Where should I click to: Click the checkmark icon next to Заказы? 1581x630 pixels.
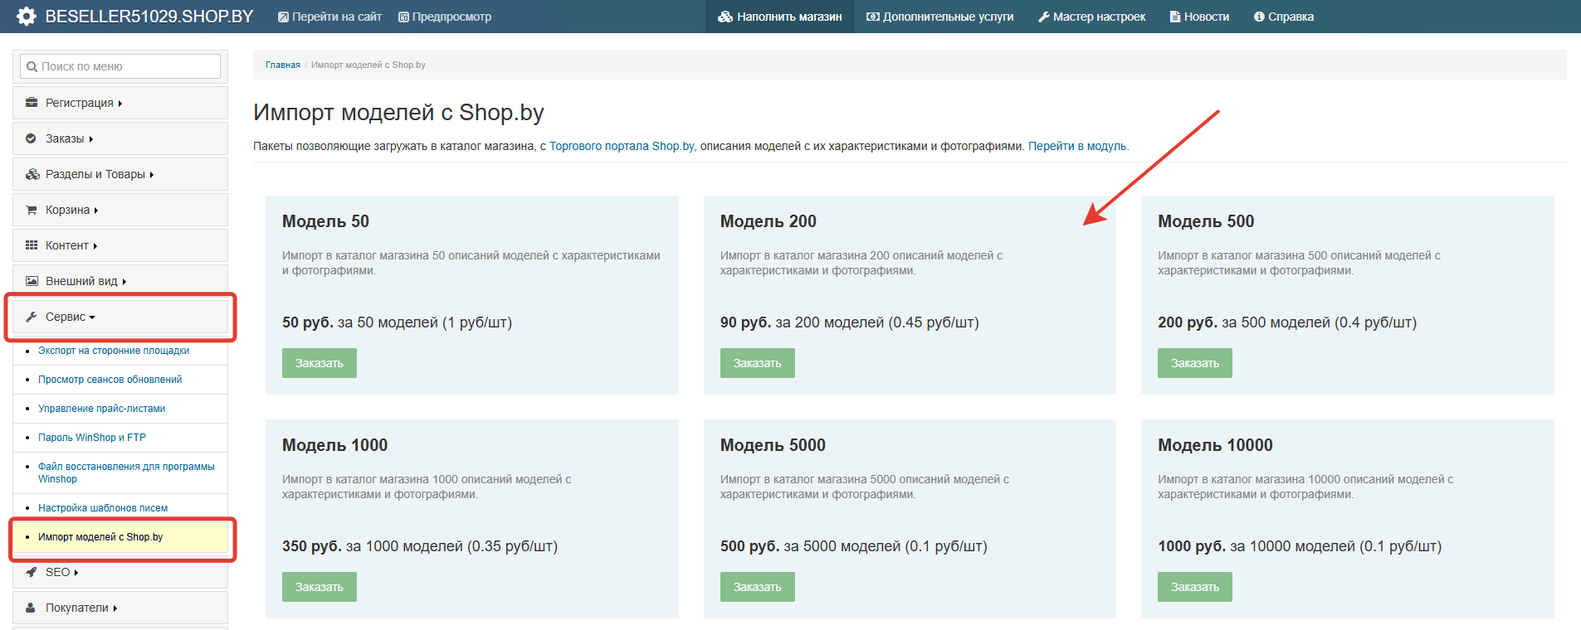32,138
